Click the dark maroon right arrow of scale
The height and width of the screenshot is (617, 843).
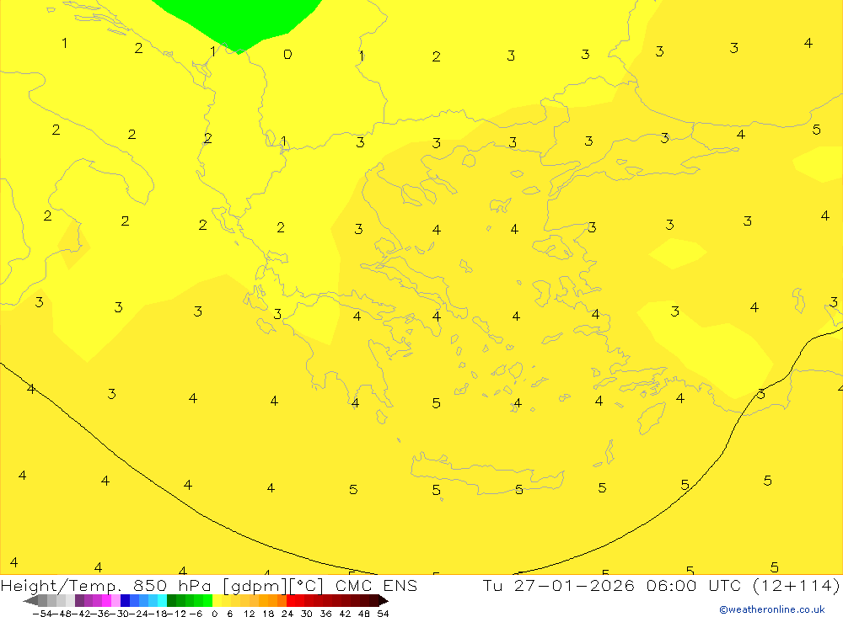click(x=384, y=600)
